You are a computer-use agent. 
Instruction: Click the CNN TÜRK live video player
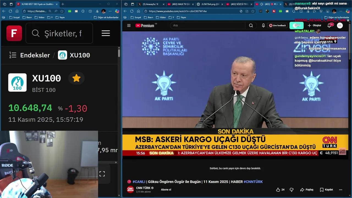(236, 95)
